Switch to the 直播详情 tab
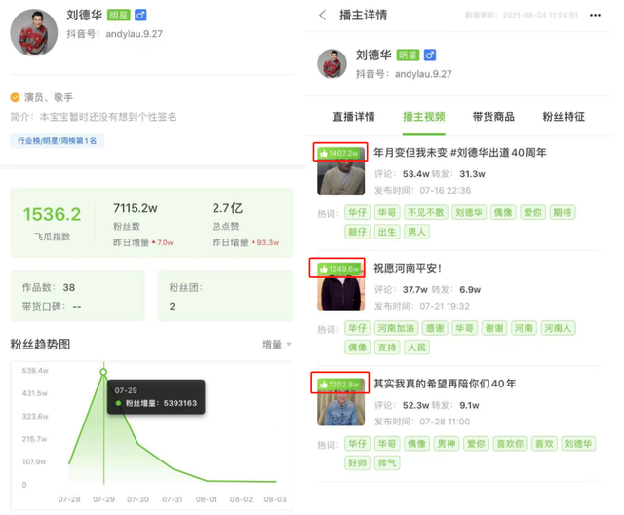 pos(354,117)
